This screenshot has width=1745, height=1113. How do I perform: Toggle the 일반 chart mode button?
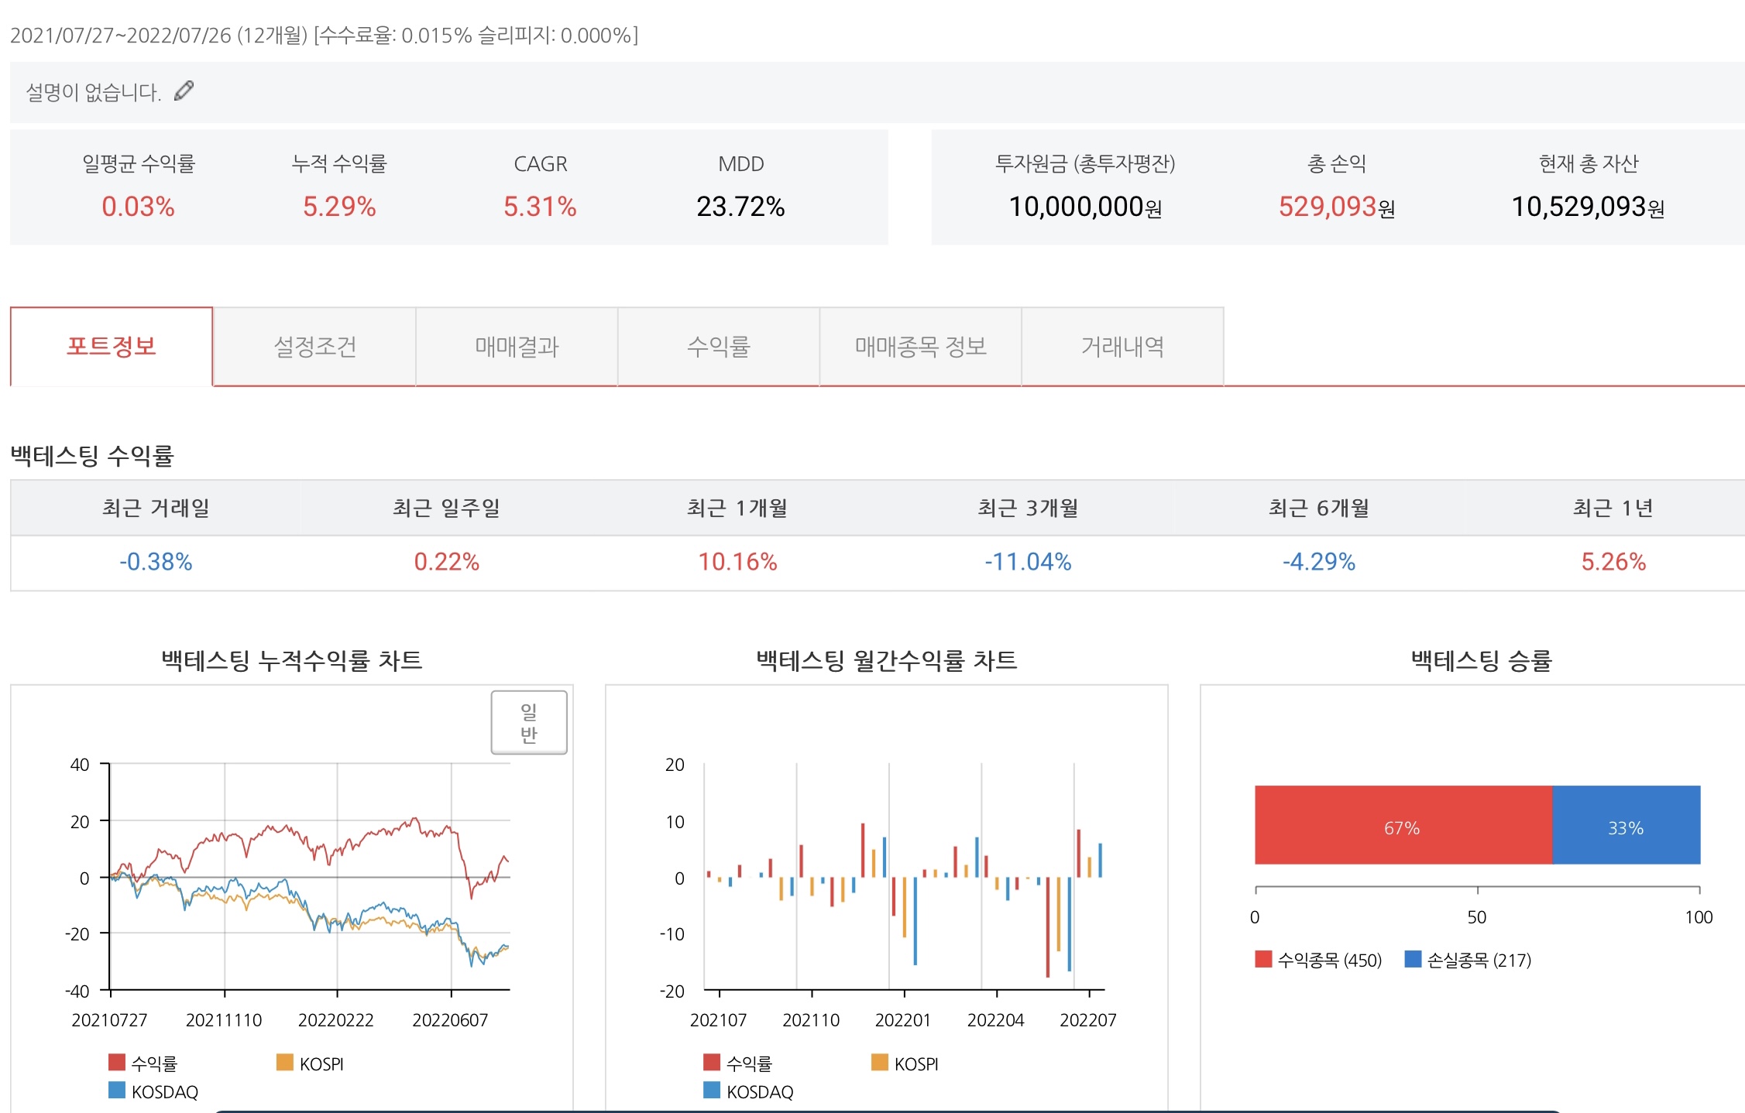[x=529, y=722]
